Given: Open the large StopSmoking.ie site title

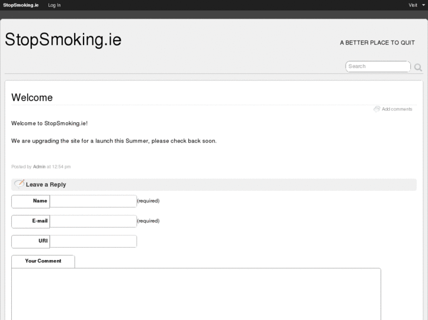Looking at the screenshot, I should pyautogui.click(x=63, y=39).
